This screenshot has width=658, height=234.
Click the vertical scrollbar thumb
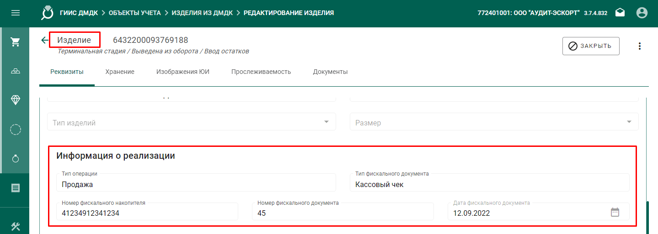(x=647, y=217)
